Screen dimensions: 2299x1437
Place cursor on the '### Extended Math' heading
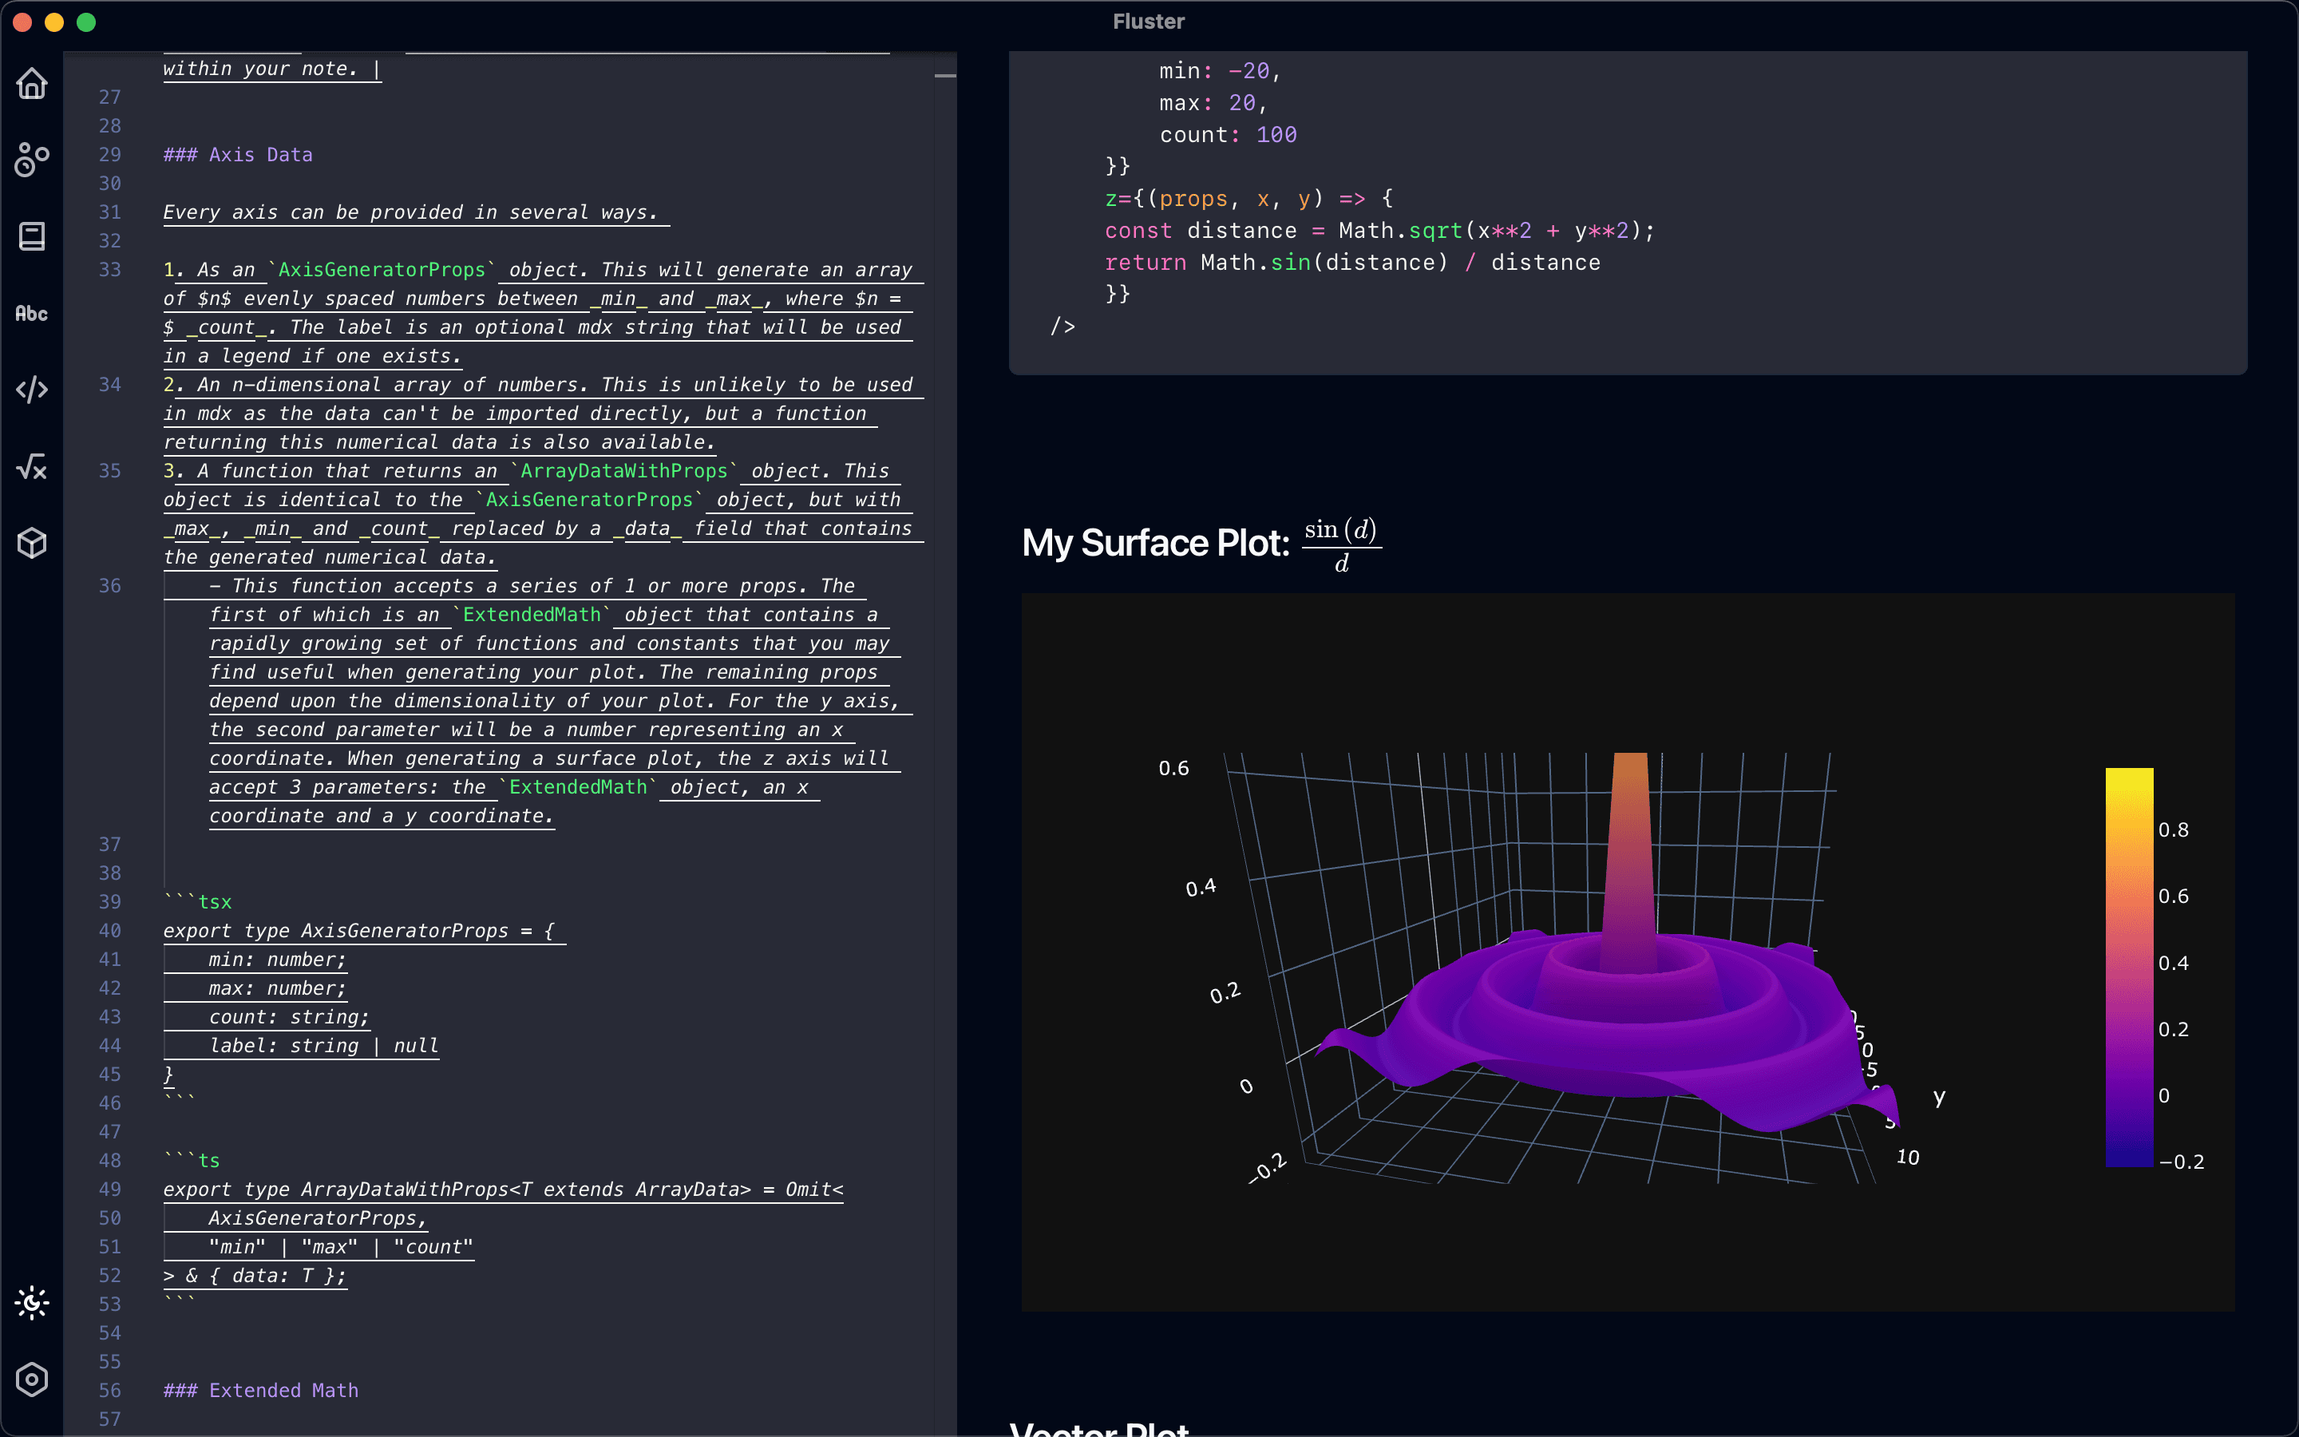coord(260,1389)
